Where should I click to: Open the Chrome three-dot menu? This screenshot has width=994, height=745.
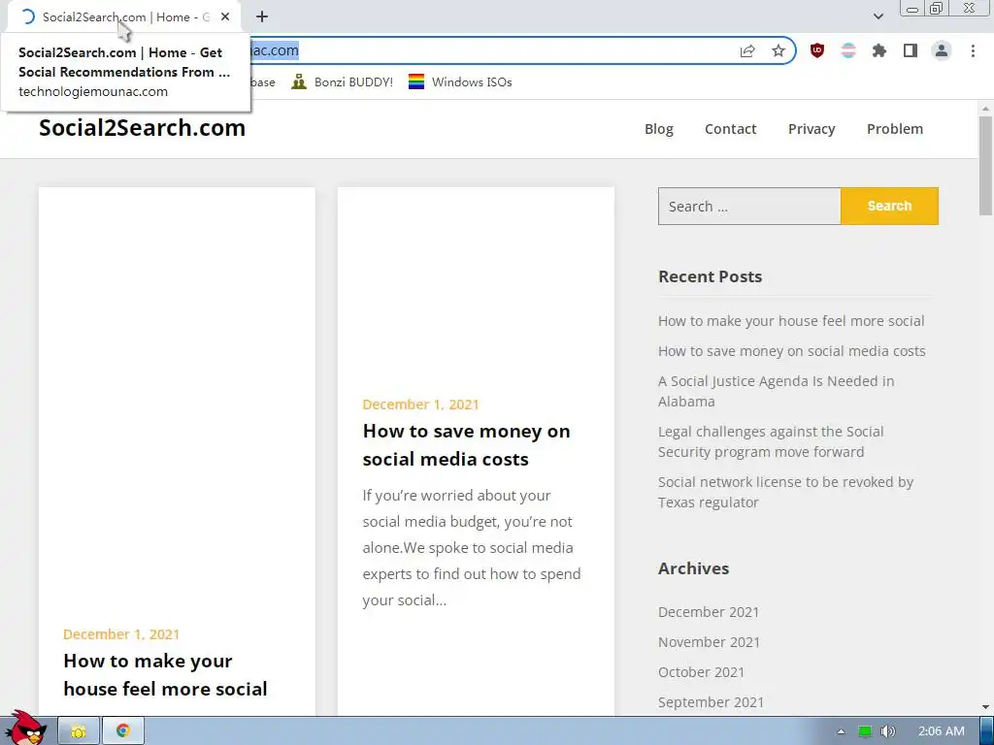pos(973,50)
